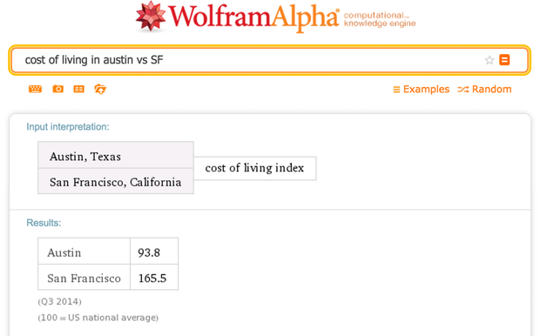Viewport: 540px width, 336px height.
Task: Open the Random link
Action: 491,89
